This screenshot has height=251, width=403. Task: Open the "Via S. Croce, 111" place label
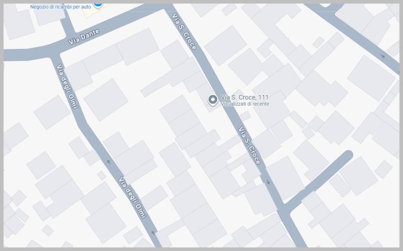[245, 97]
